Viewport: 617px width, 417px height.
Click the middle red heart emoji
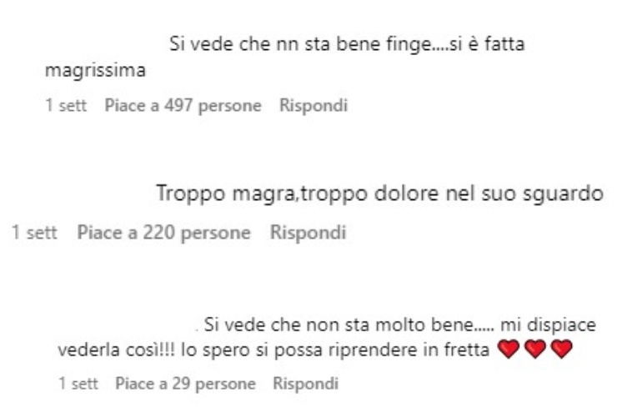[535, 349]
